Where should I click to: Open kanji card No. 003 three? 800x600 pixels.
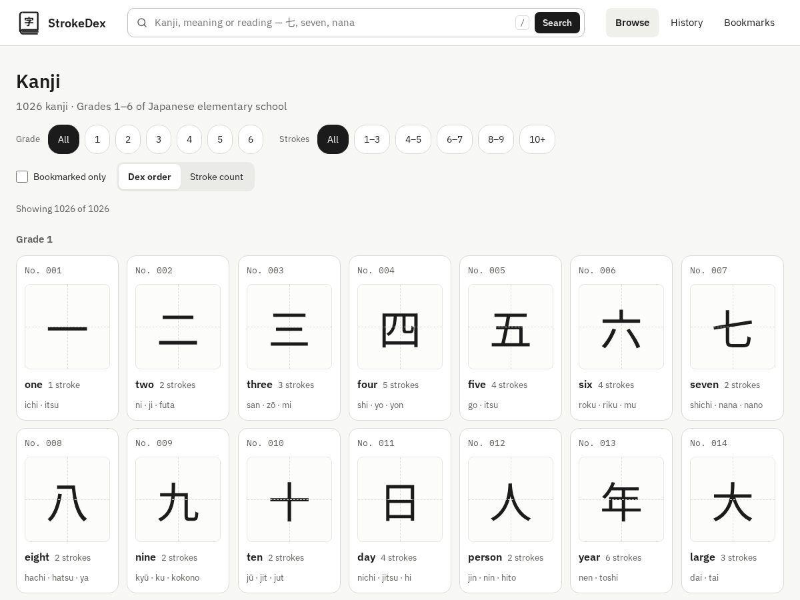(x=289, y=338)
